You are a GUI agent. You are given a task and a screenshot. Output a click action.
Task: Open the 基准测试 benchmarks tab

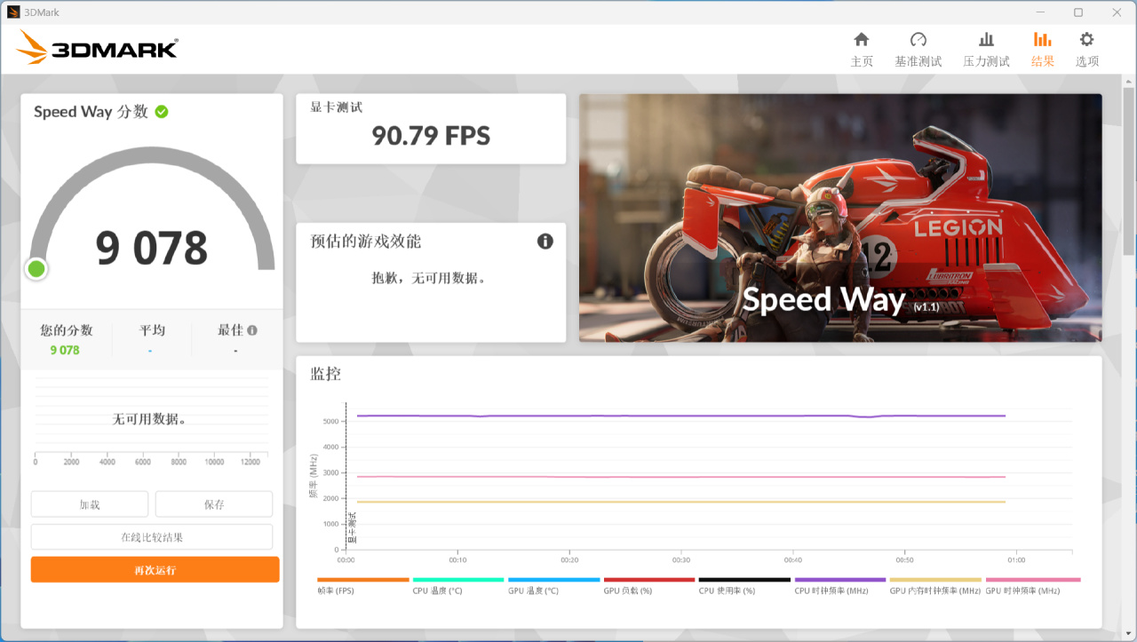918,50
